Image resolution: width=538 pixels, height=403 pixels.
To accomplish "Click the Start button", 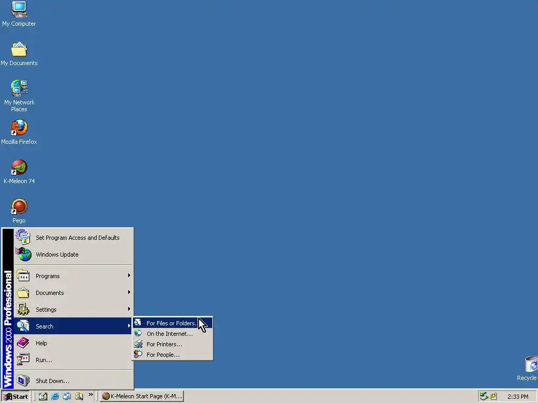I will pos(16,397).
